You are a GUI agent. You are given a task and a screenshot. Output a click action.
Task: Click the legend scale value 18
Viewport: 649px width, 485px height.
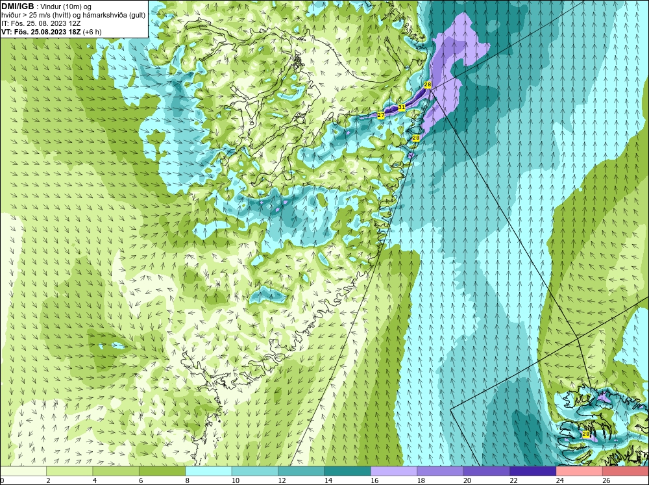click(421, 480)
